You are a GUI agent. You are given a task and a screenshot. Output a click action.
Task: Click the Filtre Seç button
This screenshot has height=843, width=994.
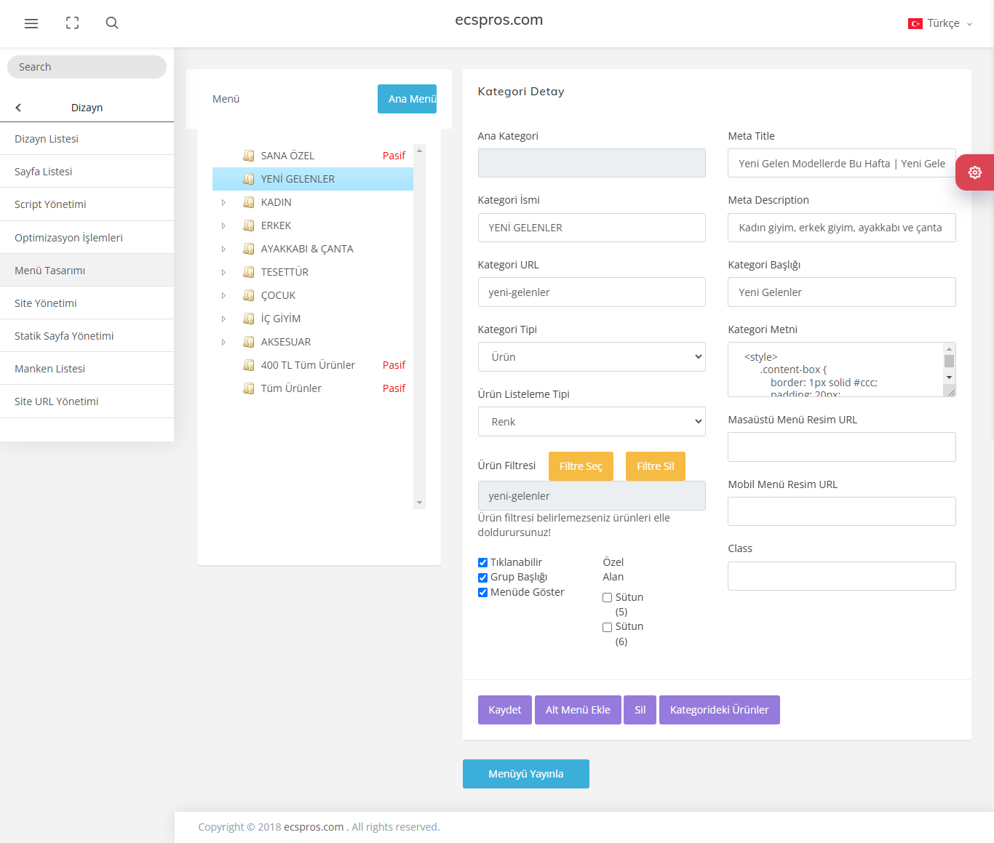click(581, 466)
